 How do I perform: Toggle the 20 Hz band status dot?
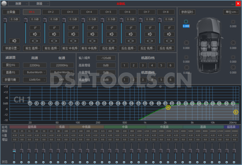tap(14, 162)
